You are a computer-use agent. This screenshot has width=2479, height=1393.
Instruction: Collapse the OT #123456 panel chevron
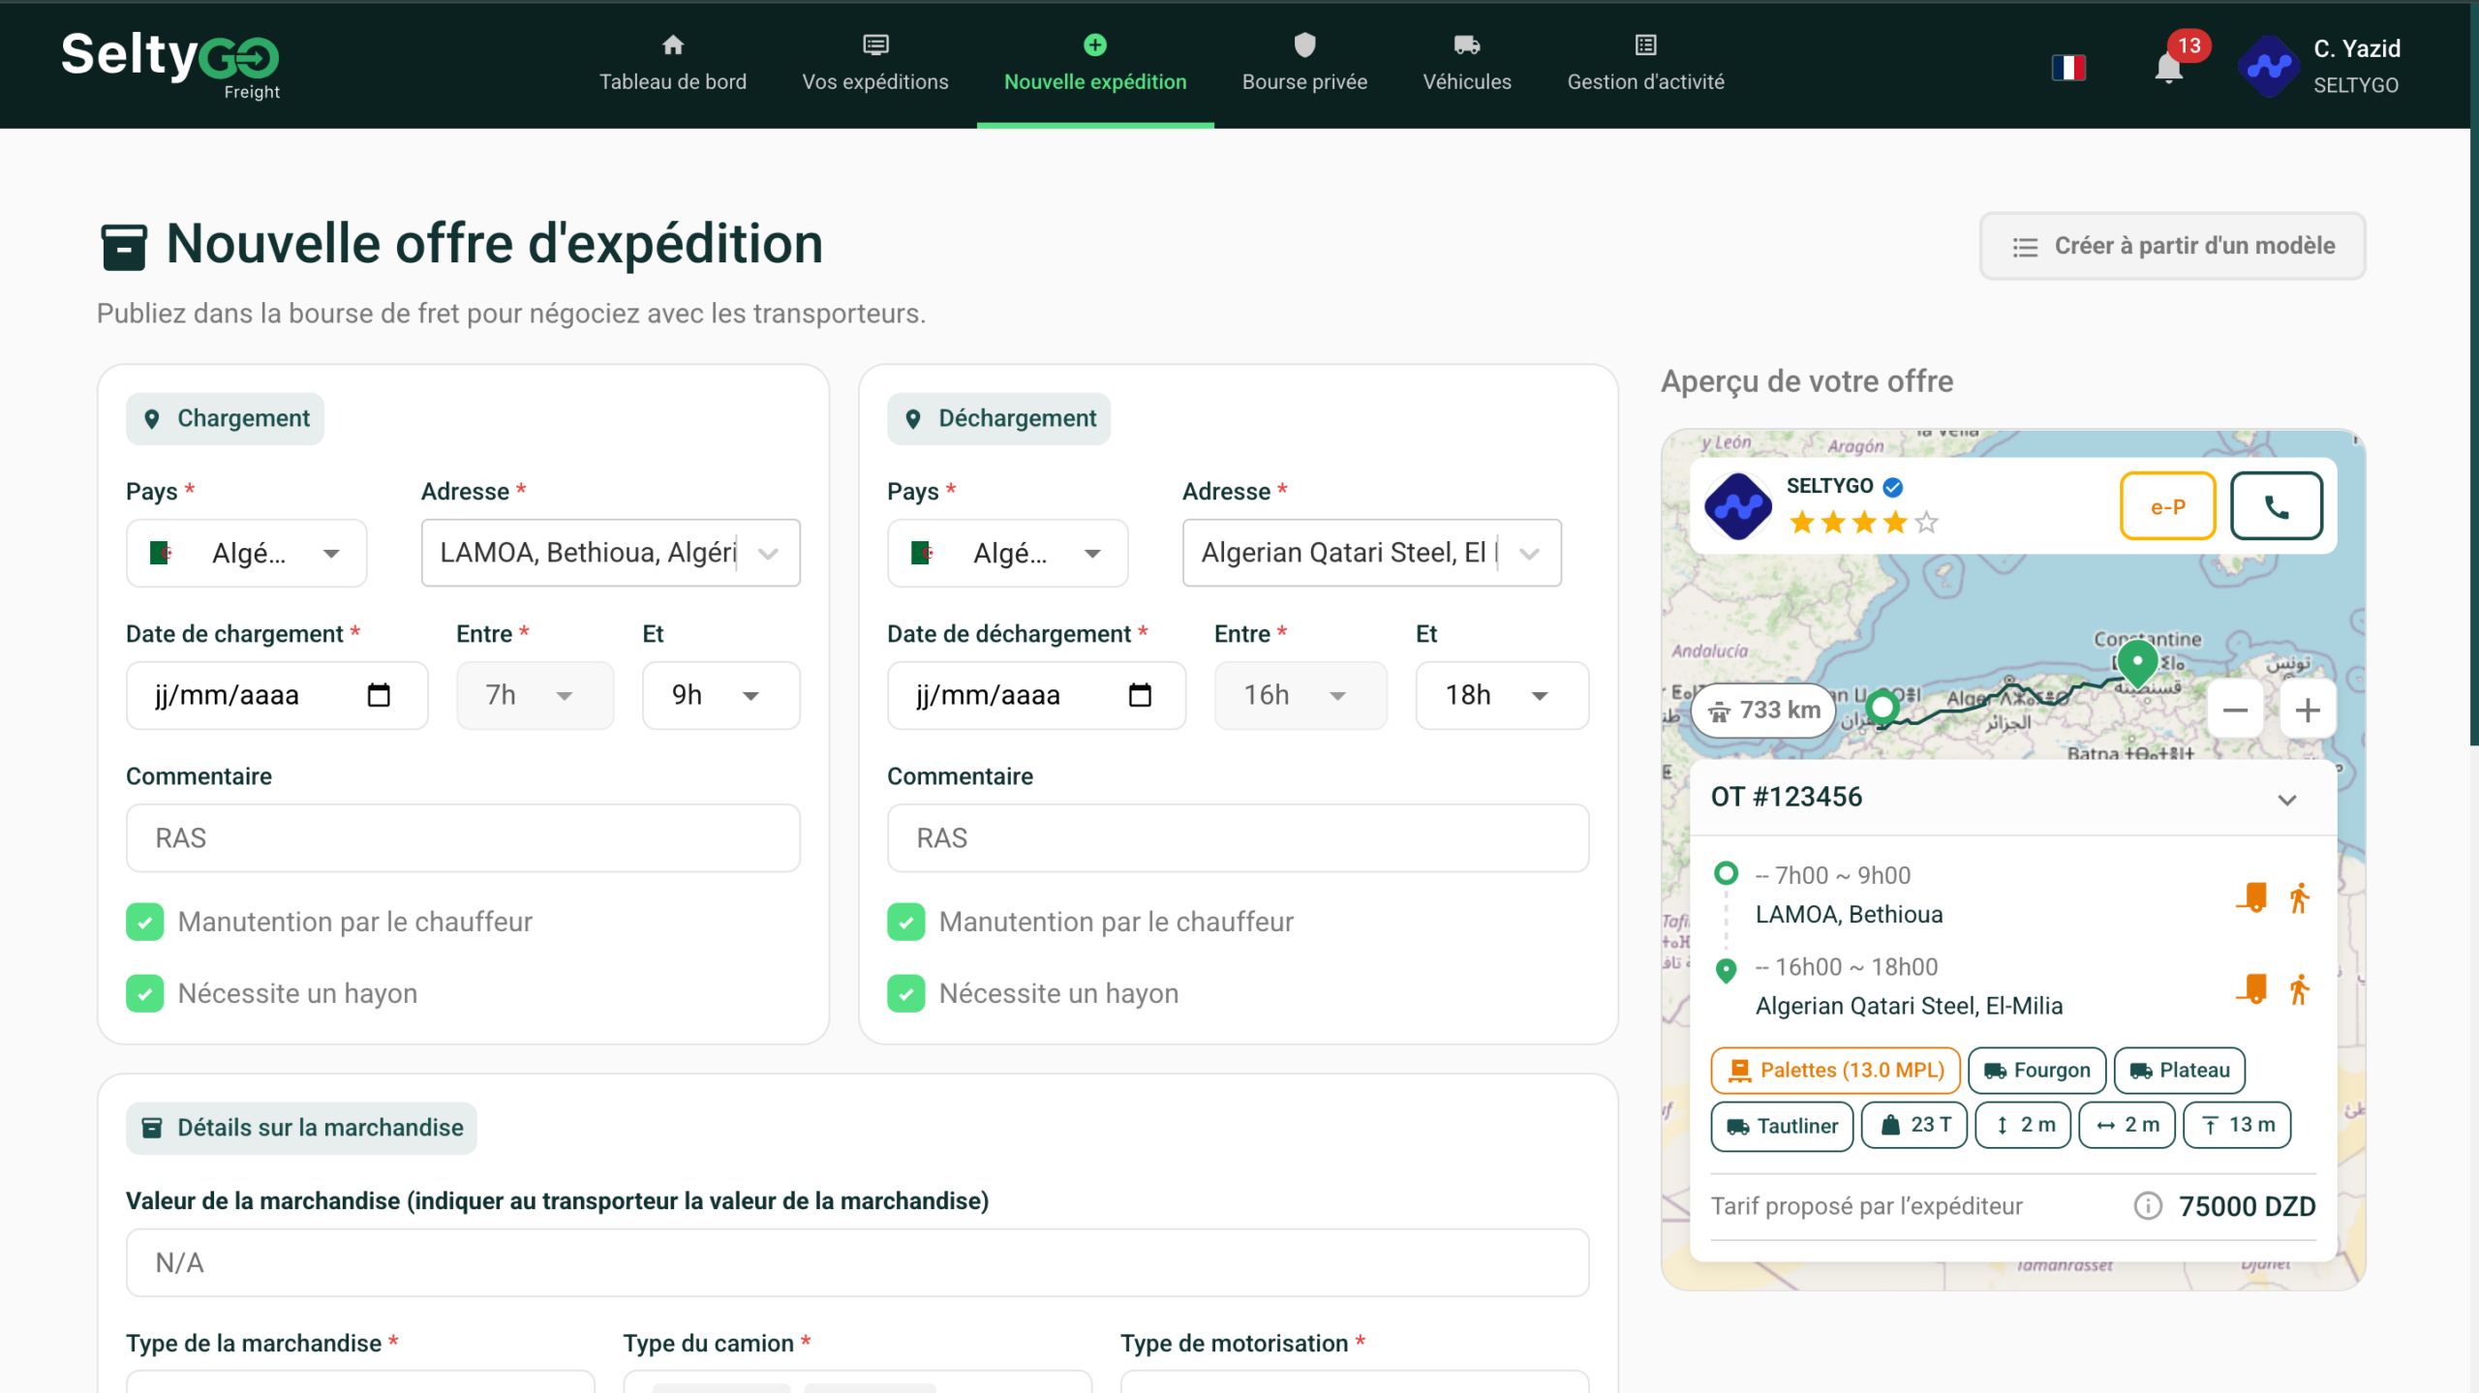pos(2286,800)
